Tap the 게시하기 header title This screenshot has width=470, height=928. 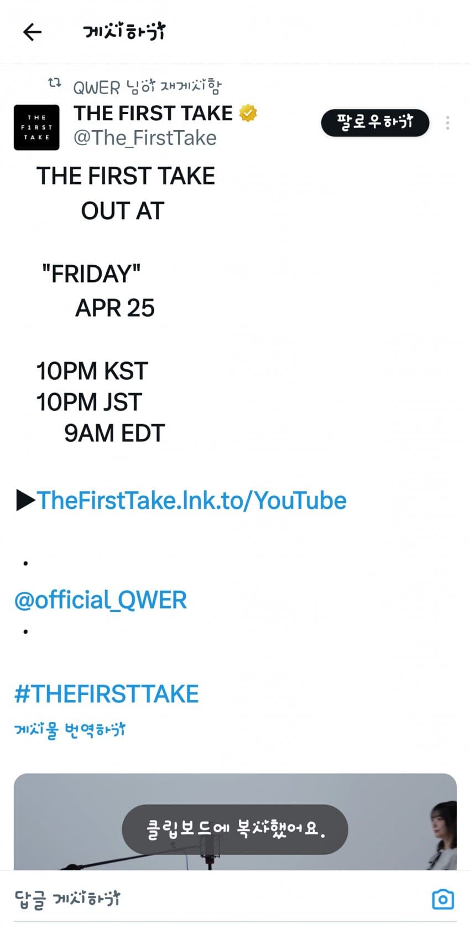coord(124,32)
